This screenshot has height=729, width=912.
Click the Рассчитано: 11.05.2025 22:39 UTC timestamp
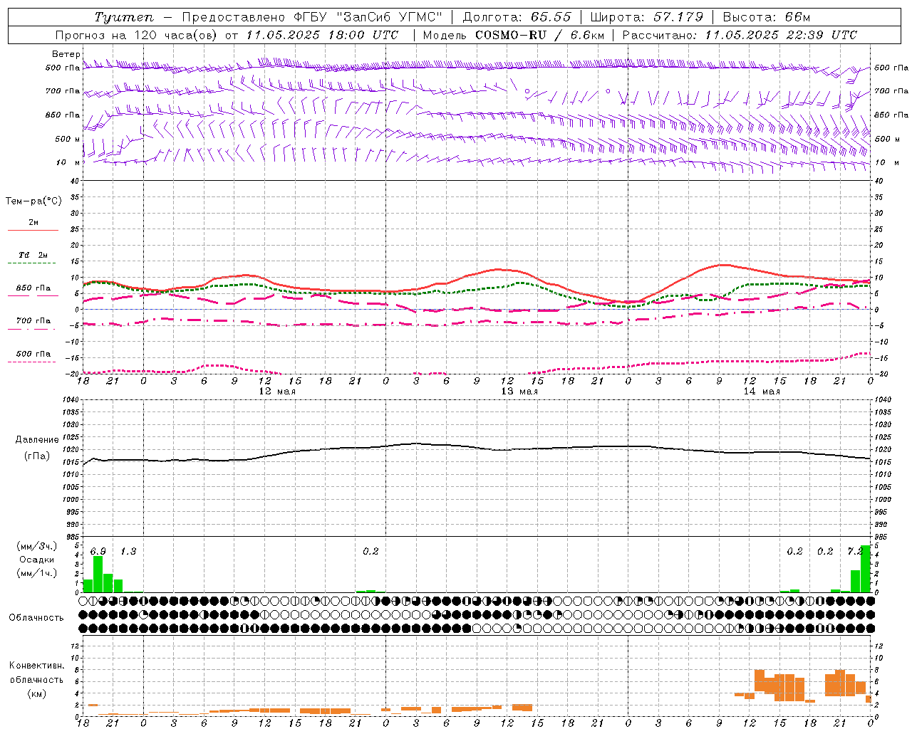pyautogui.click(x=740, y=35)
